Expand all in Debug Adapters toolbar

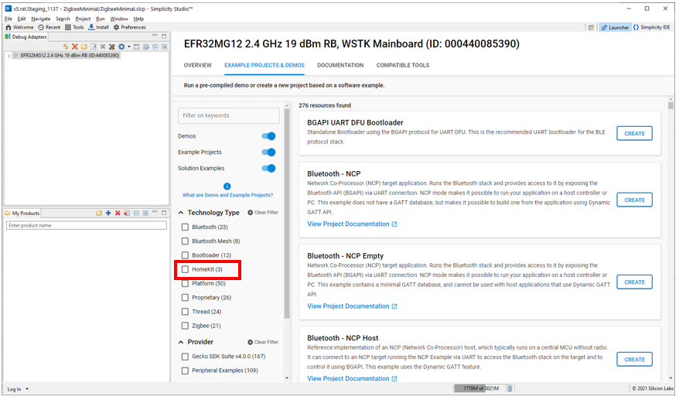tap(165, 46)
